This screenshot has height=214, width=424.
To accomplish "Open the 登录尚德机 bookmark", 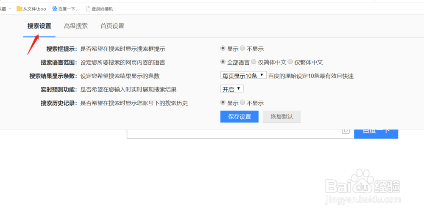I will [x=99, y=9].
